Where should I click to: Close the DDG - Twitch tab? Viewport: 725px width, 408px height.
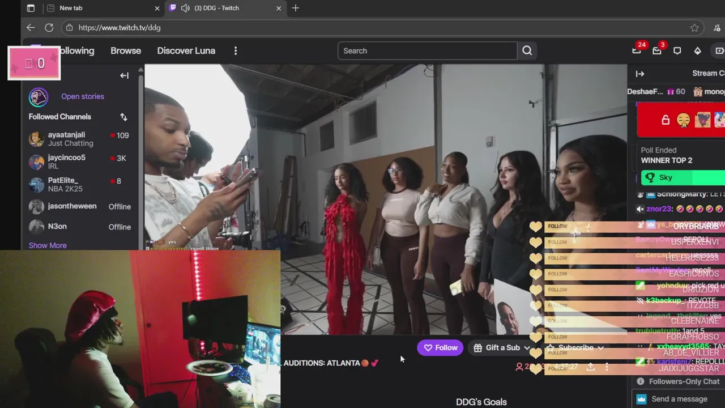(x=279, y=8)
